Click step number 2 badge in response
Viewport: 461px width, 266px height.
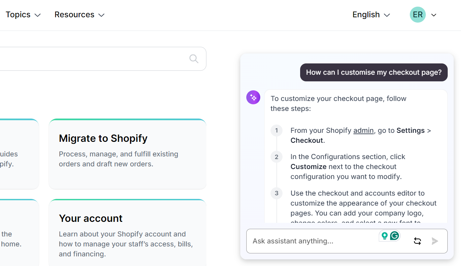(x=277, y=157)
